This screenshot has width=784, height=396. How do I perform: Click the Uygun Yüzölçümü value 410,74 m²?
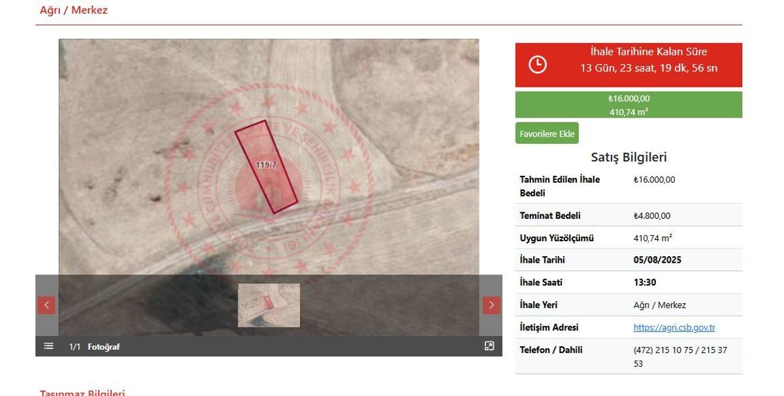pyautogui.click(x=653, y=238)
